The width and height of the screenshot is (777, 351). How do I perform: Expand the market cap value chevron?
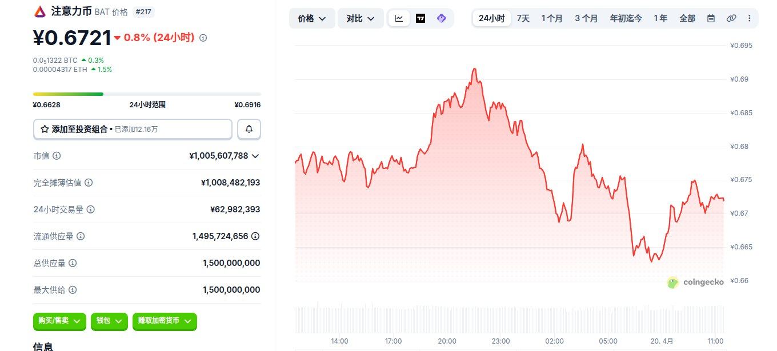[x=255, y=156]
